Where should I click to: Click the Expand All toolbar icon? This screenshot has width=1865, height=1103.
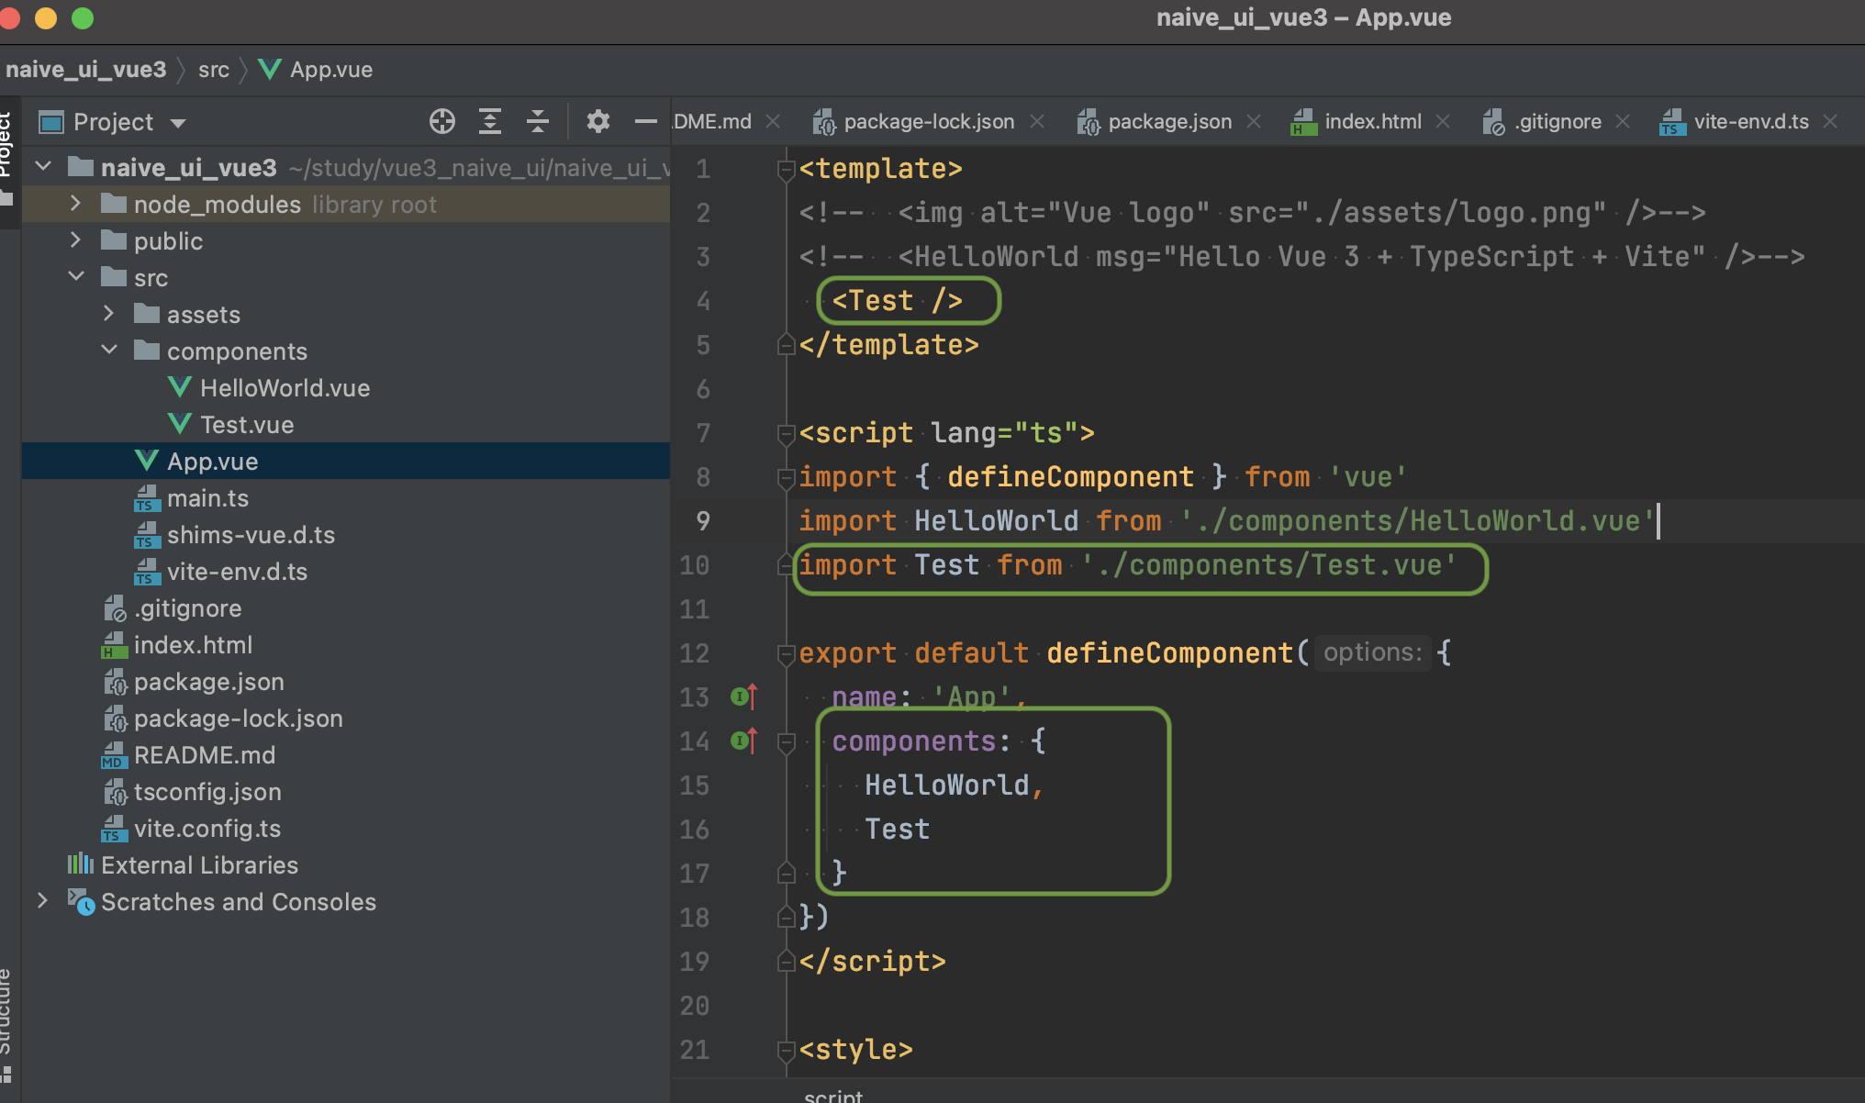point(490,121)
